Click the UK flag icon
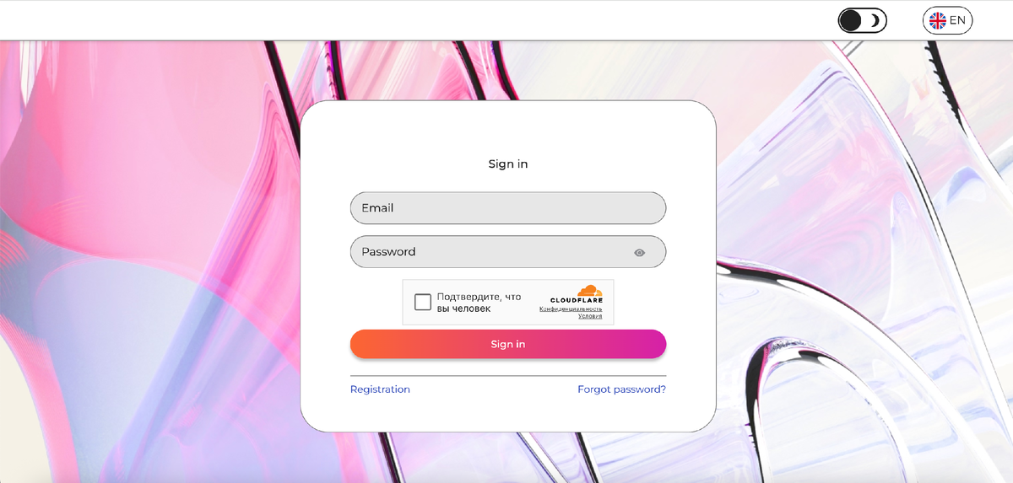The image size is (1013, 483). click(x=937, y=20)
